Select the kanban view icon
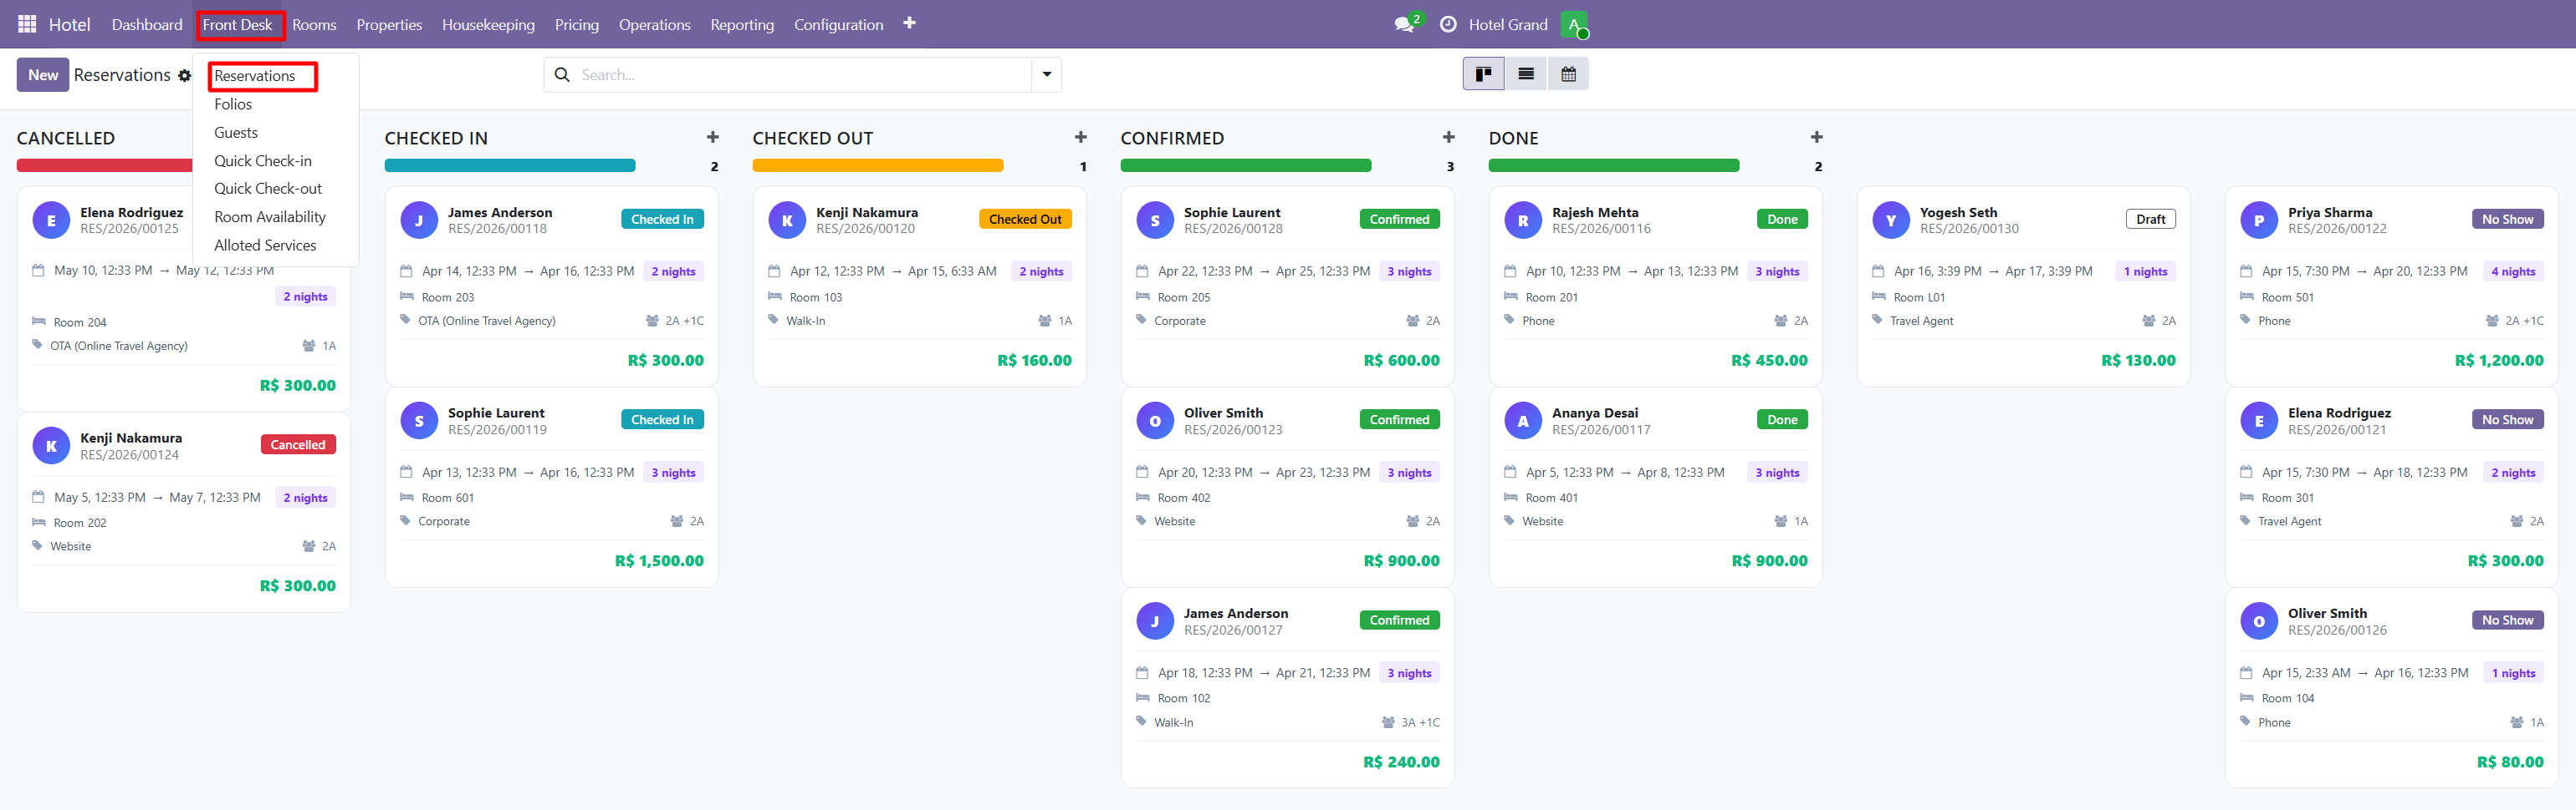Viewport: 2576px width, 810px height. pyautogui.click(x=1484, y=73)
